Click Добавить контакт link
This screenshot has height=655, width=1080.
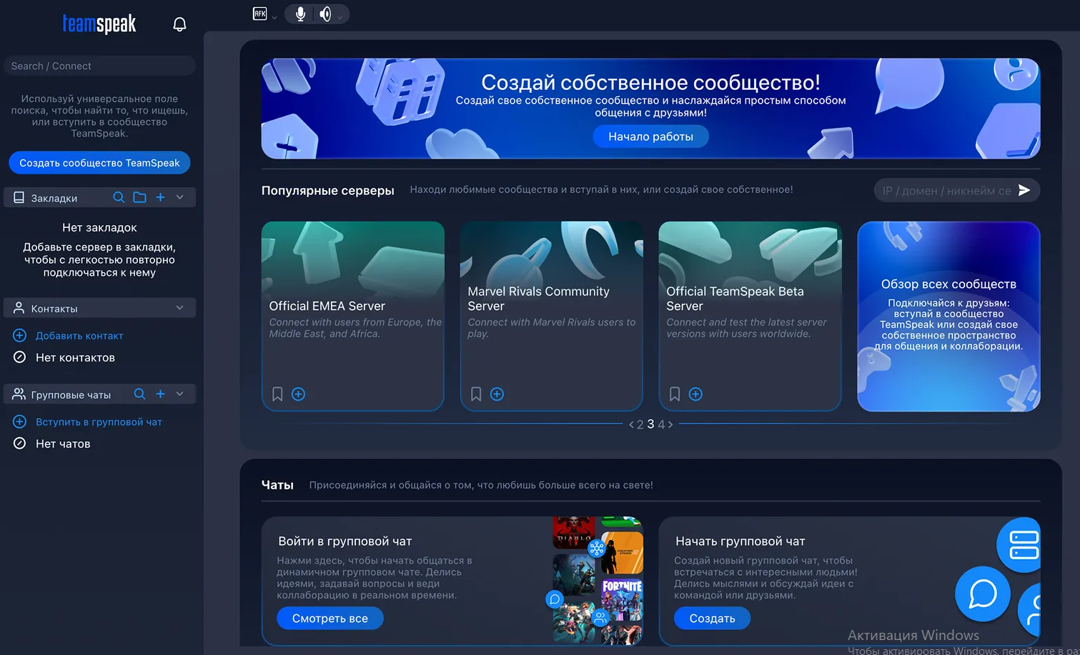point(79,336)
